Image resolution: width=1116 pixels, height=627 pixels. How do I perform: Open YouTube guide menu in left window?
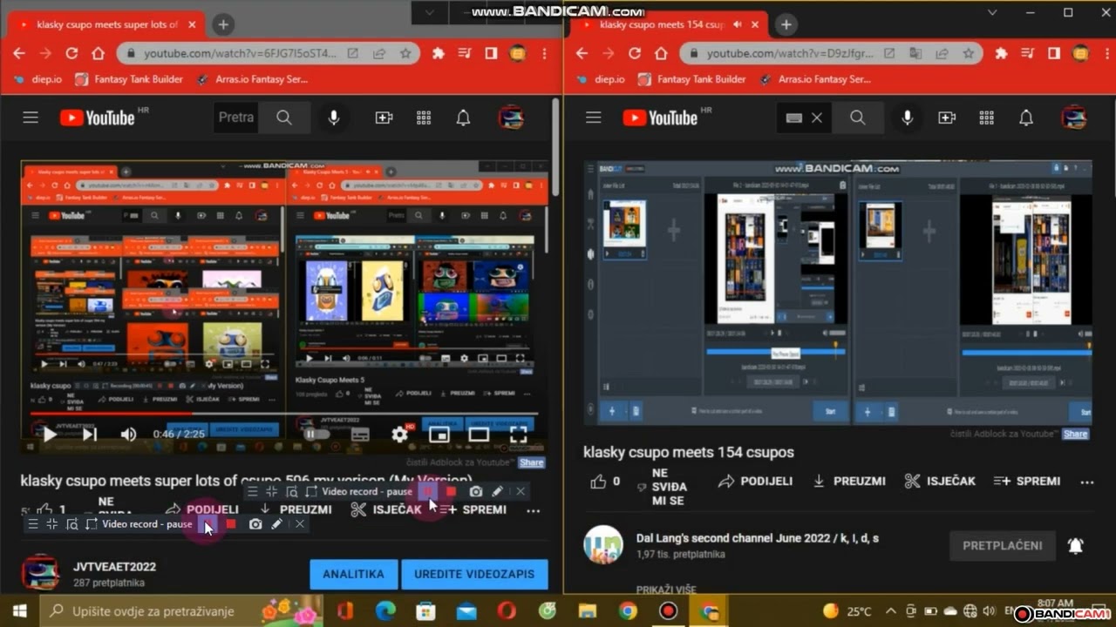point(31,118)
